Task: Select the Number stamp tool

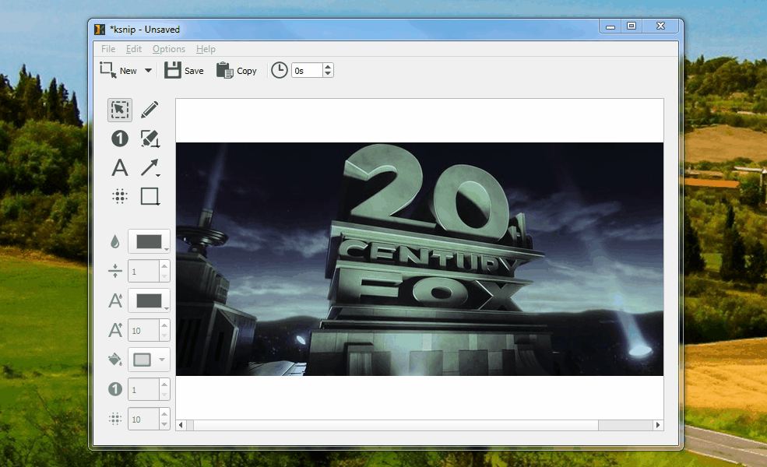Action: (x=119, y=139)
